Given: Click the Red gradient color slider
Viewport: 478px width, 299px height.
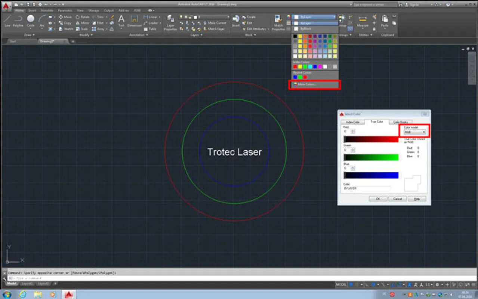Looking at the screenshot, I should 371,139.
